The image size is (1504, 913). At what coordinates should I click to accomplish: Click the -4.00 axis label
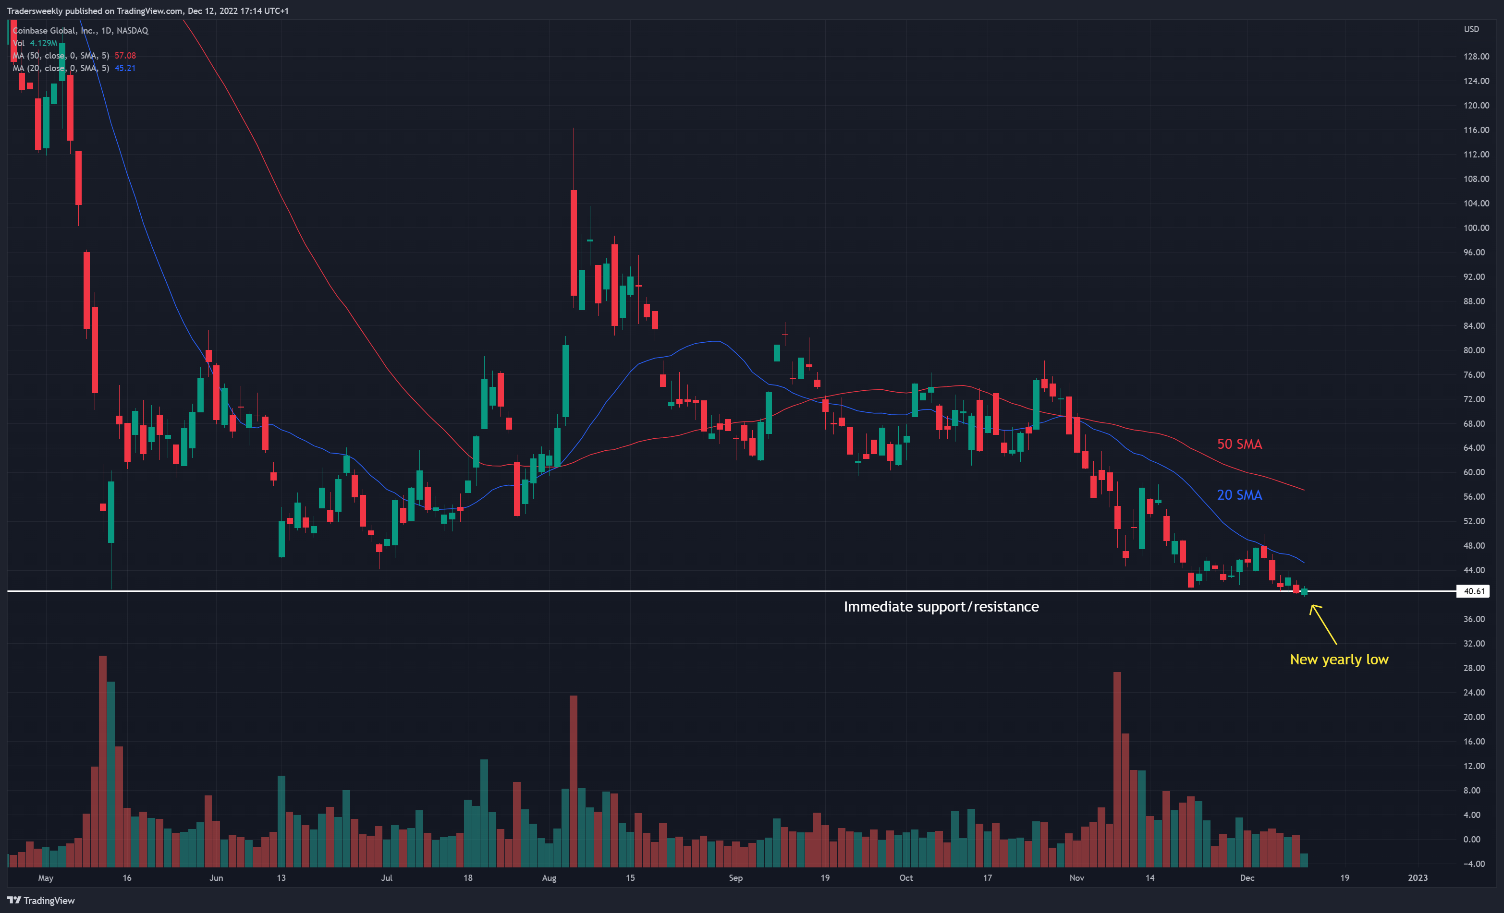coord(1473,864)
